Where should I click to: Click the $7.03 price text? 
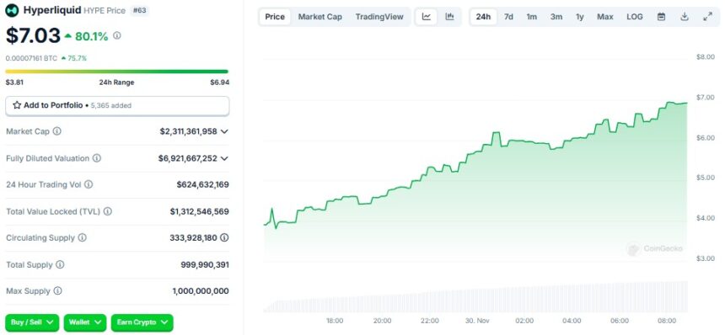33,35
